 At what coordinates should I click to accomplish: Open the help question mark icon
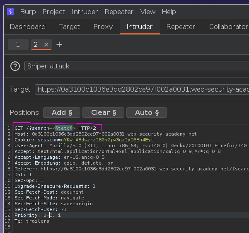pos(15,66)
